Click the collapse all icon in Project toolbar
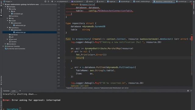 coord(48,2)
